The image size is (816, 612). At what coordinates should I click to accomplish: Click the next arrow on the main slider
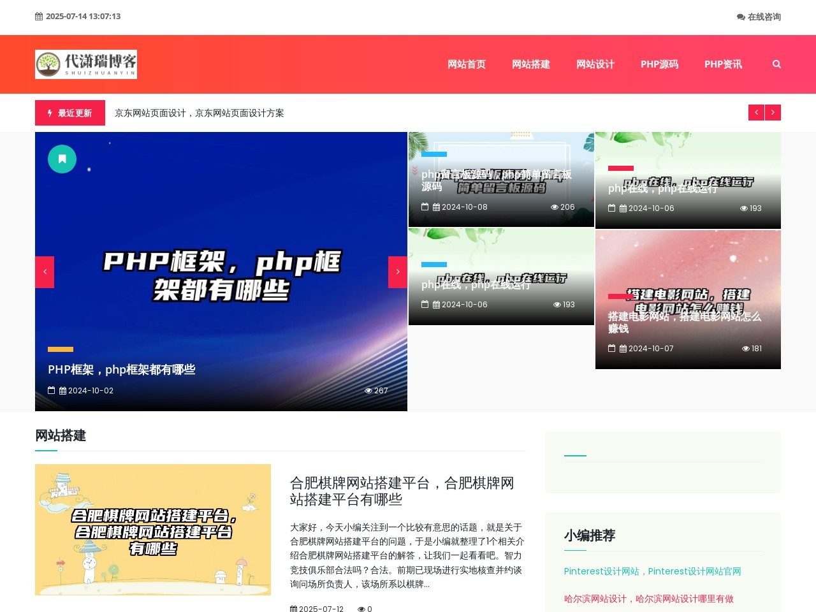[x=397, y=271]
